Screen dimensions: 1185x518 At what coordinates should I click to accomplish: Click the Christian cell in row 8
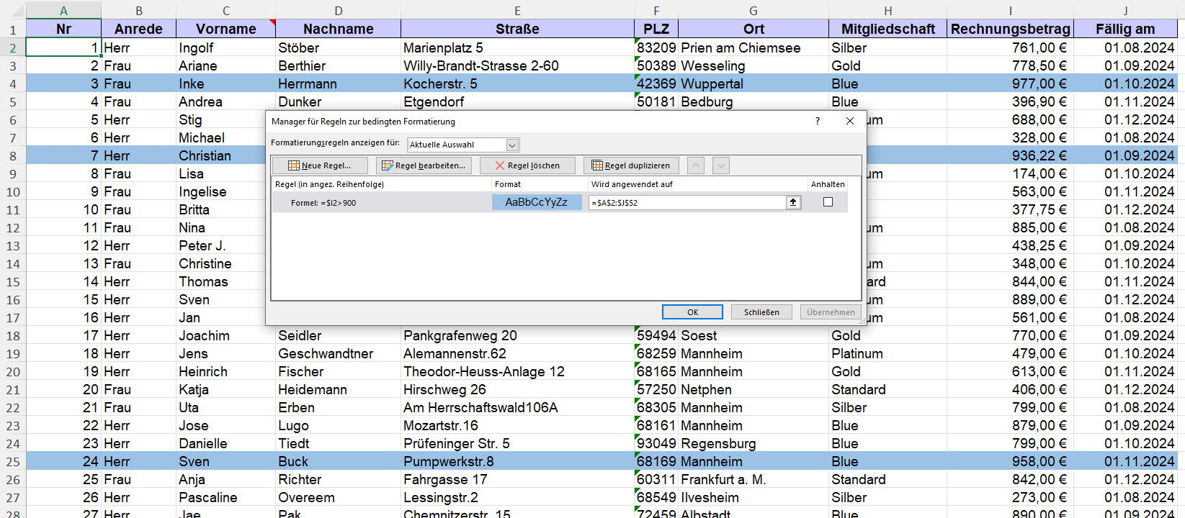(x=220, y=155)
